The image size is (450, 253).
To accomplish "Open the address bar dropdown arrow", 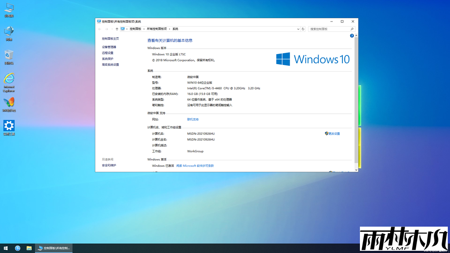I will coord(298,29).
